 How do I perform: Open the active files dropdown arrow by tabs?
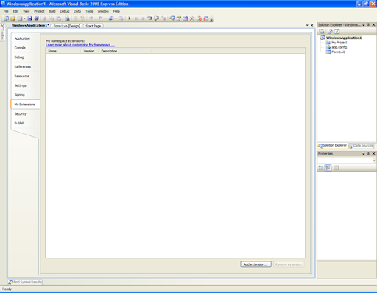click(x=307, y=25)
